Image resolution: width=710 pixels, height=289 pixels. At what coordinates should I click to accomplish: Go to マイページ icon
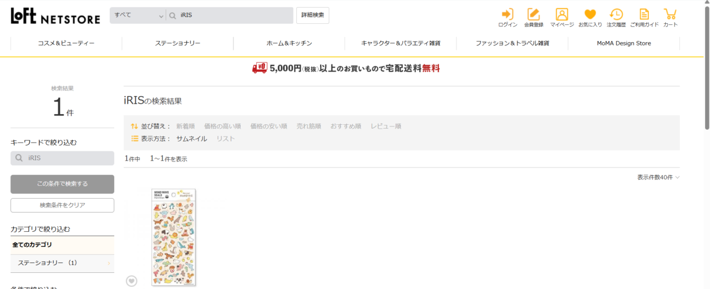[x=562, y=18]
